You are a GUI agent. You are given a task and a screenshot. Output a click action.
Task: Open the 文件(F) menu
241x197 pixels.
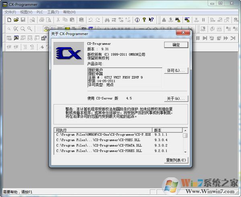point(10,12)
